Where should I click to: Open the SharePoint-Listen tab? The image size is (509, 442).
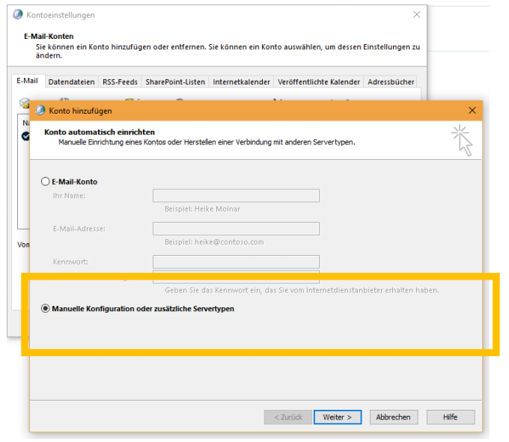175,82
